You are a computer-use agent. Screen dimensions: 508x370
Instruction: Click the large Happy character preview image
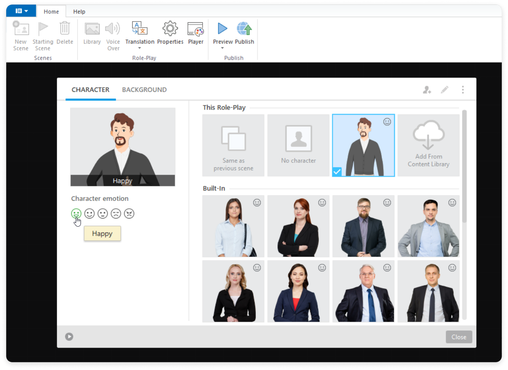(x=123, y=147)
